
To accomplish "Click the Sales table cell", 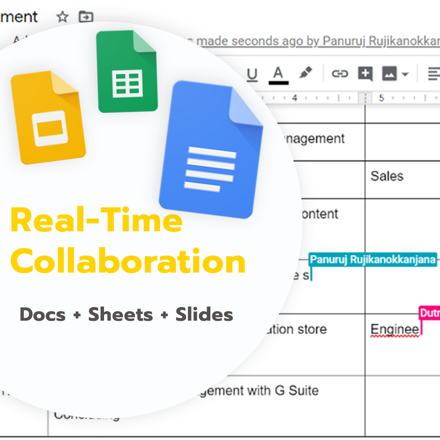I will pyautogui.click(x=402, y=180).
